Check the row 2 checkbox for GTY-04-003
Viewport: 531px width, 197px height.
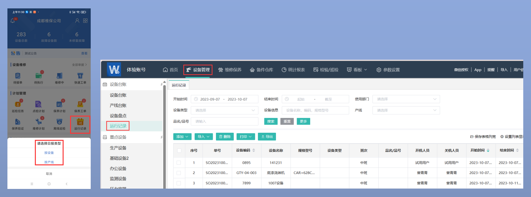coord(179,173)
